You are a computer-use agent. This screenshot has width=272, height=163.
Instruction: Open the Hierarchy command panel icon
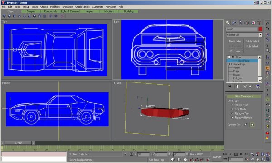(x=240, y=23)
